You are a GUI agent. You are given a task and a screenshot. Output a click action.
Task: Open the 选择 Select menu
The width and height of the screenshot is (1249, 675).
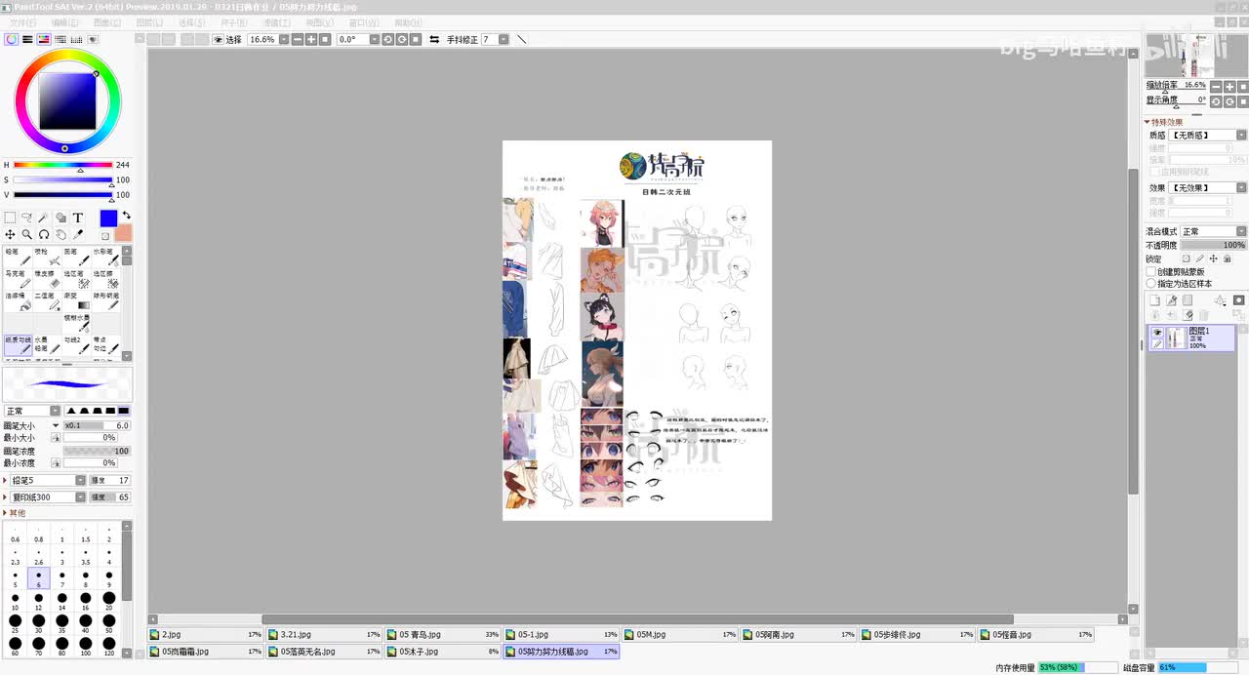coord(192,22)
